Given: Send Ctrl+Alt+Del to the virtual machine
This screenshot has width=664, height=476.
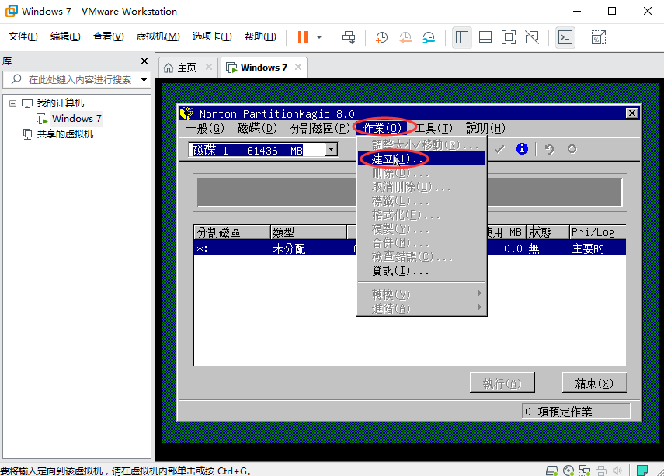Looking at the screenshot, I should pos(349,37).
